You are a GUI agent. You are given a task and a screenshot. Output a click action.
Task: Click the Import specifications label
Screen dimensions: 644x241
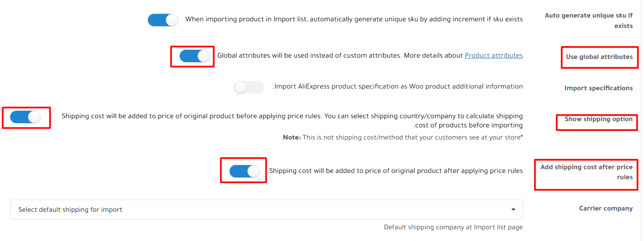(x=598, y=88)
